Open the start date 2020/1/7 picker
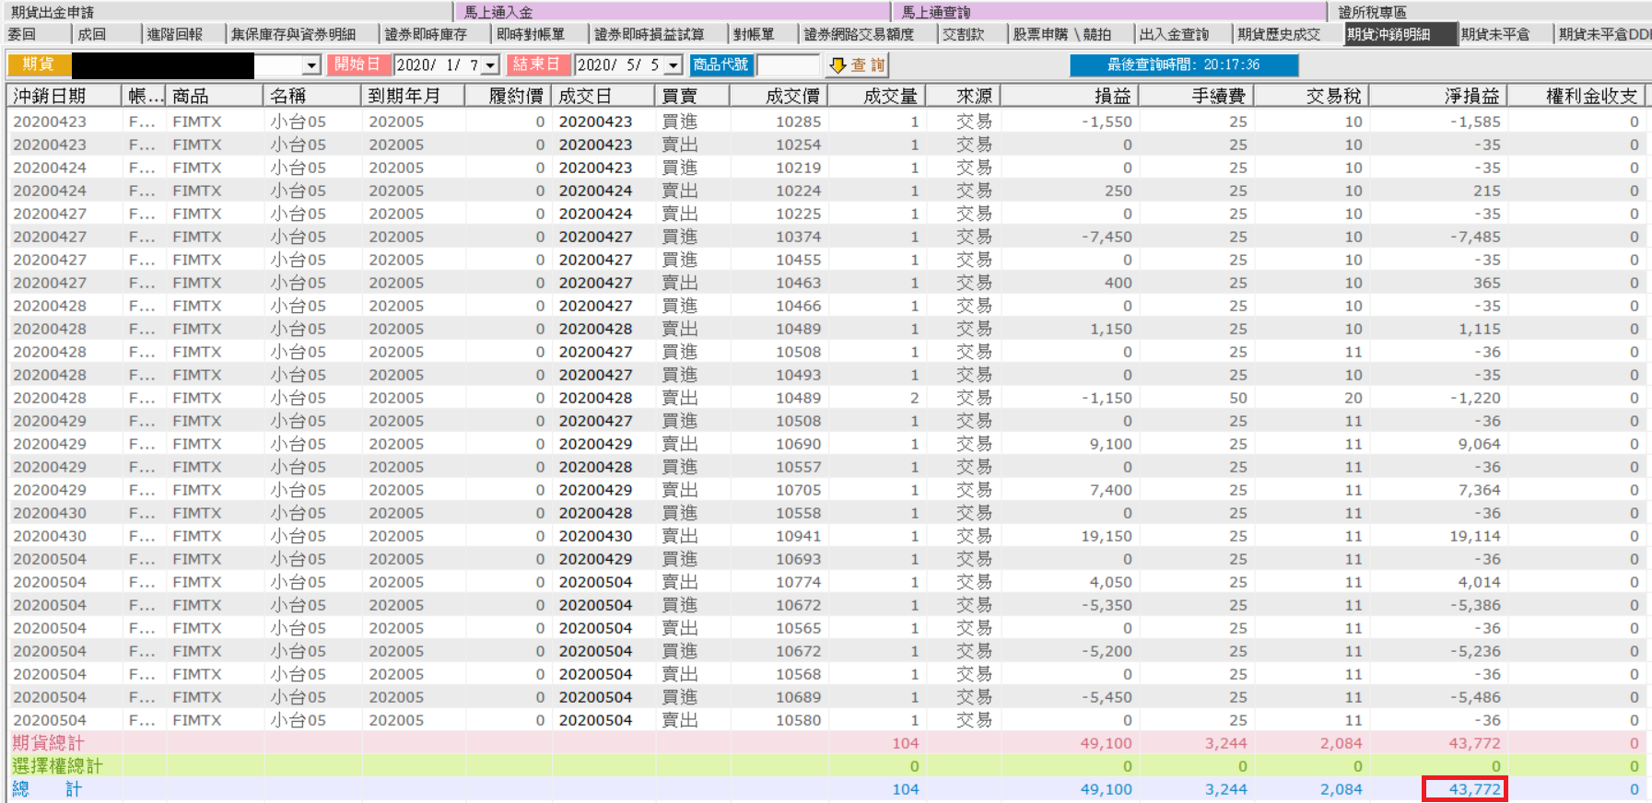1652x803 pixels. (x=491, y=65)
